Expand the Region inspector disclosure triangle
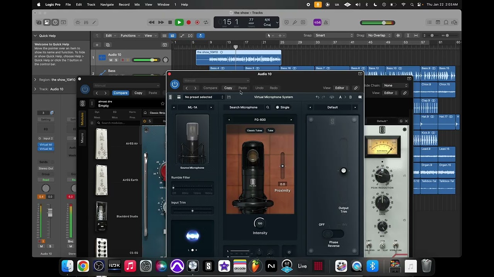Image resolution: width=494 pixels, height=277 pixels. point(35,80)
